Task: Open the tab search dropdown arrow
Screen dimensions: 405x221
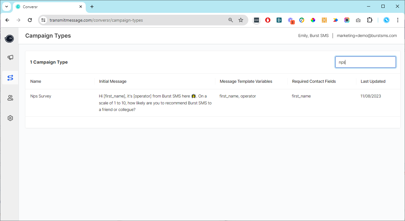Action: coord(6,7)
